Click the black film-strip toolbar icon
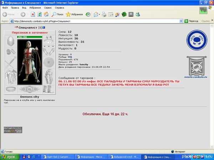Image resolution: width=214 pixels, height=160 pixels. [x=131, y=14]
